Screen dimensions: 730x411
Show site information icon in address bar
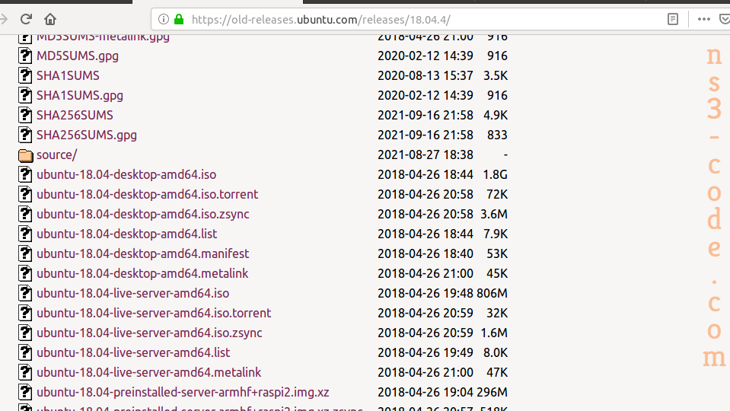(x=164, y=19)
